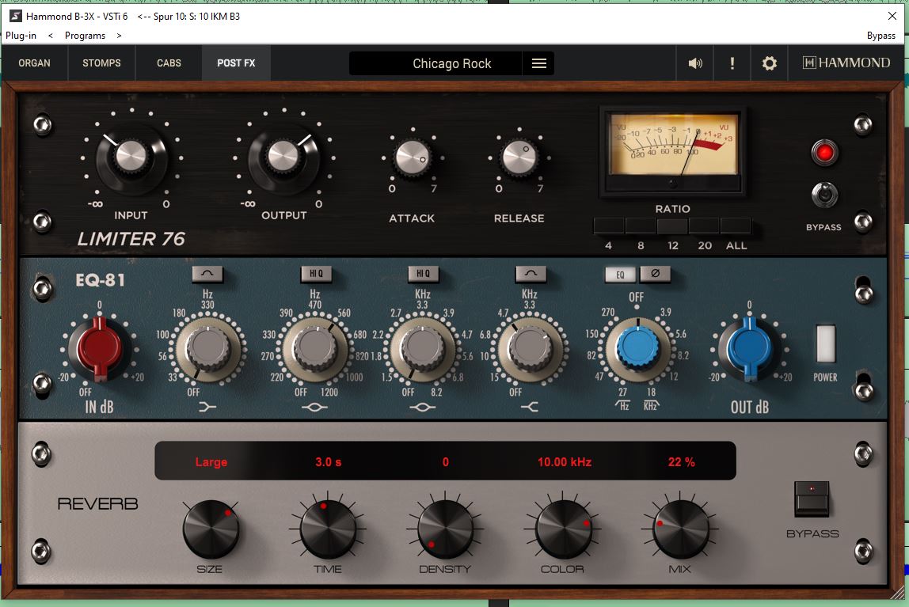This screenshot has width=909, height=607.
Task: Click the high shelf KHz knob
Action: click(x=530, y=349)
